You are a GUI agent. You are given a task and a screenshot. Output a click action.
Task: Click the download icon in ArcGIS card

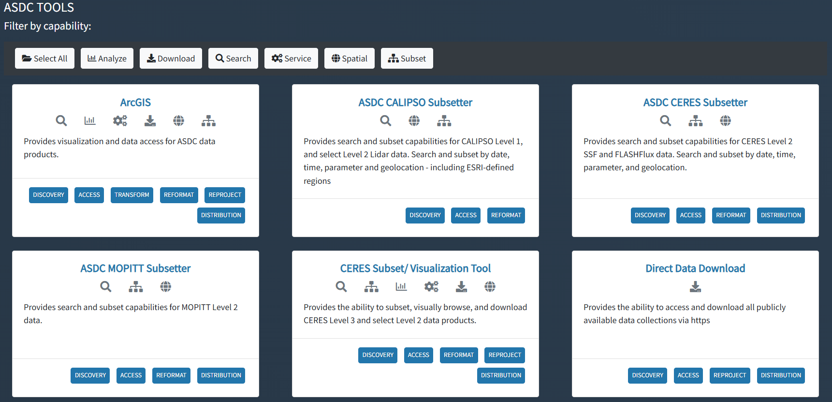point(150,120)
